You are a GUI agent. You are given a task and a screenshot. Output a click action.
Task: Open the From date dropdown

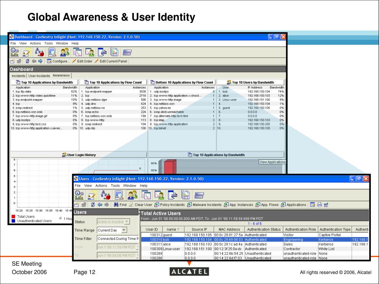click(118, 247)
